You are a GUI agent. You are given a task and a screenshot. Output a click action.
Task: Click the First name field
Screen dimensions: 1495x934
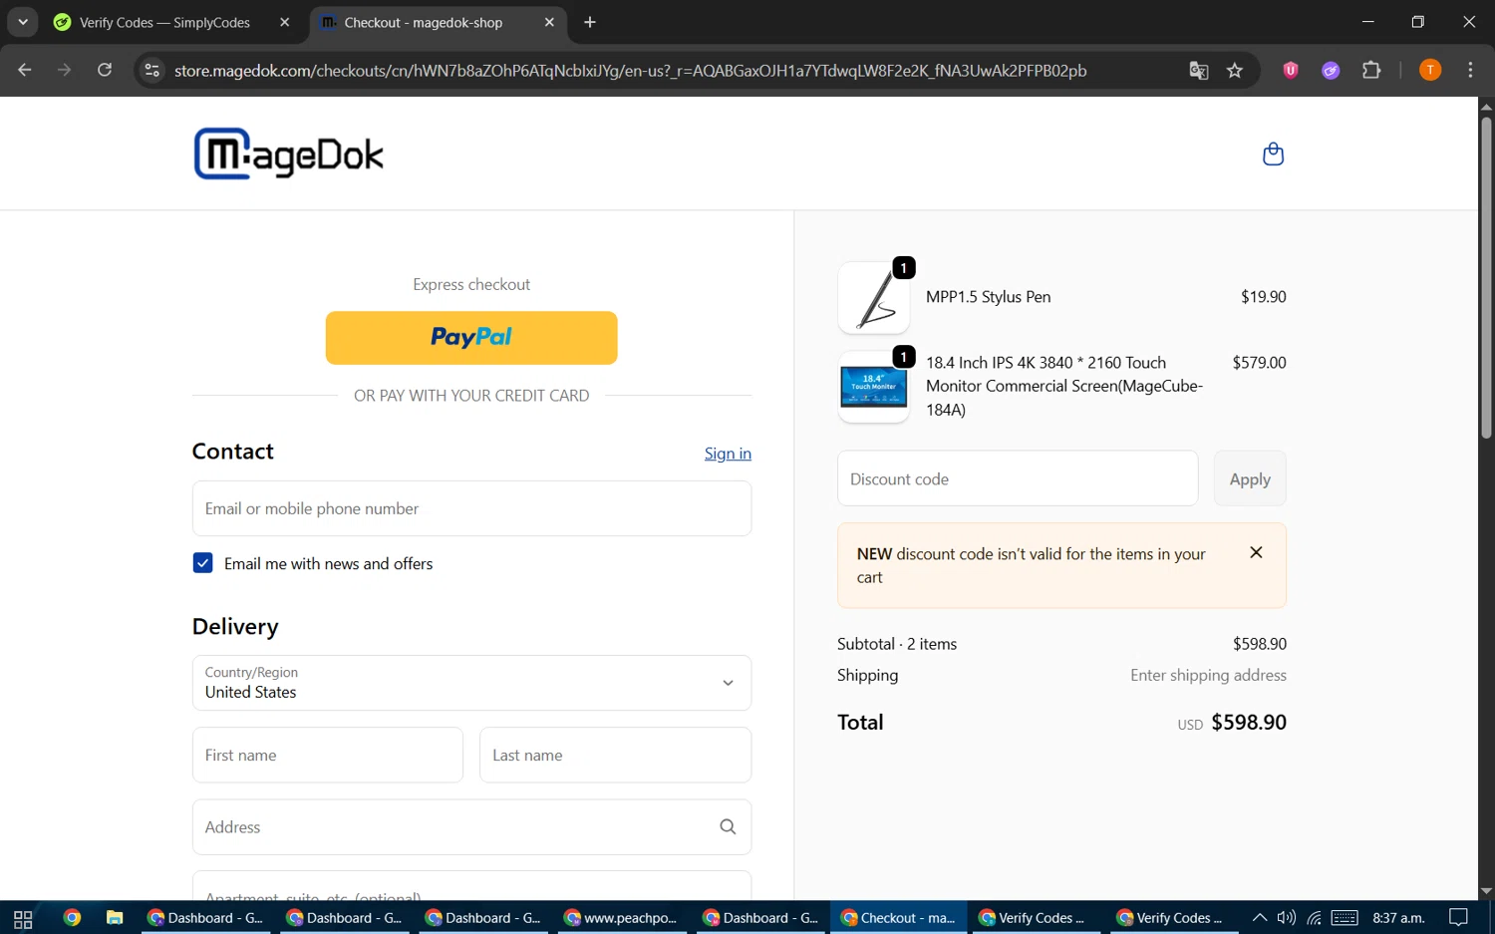pos(328,755)
